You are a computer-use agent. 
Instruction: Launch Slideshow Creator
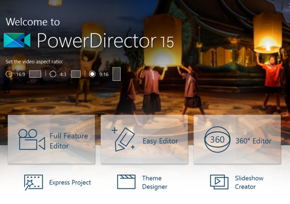237,182
